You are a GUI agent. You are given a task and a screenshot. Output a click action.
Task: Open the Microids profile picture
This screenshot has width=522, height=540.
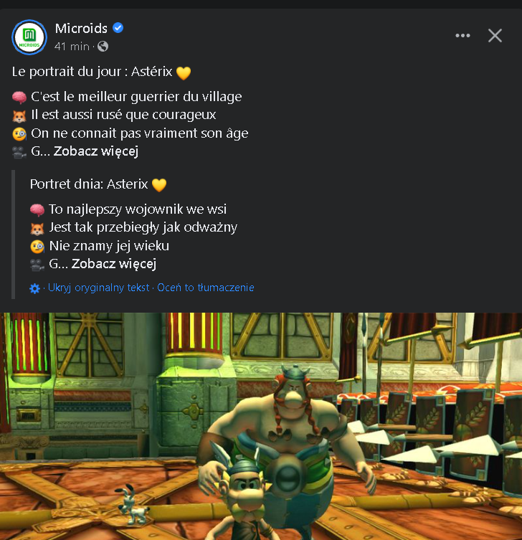click(29, 37)
